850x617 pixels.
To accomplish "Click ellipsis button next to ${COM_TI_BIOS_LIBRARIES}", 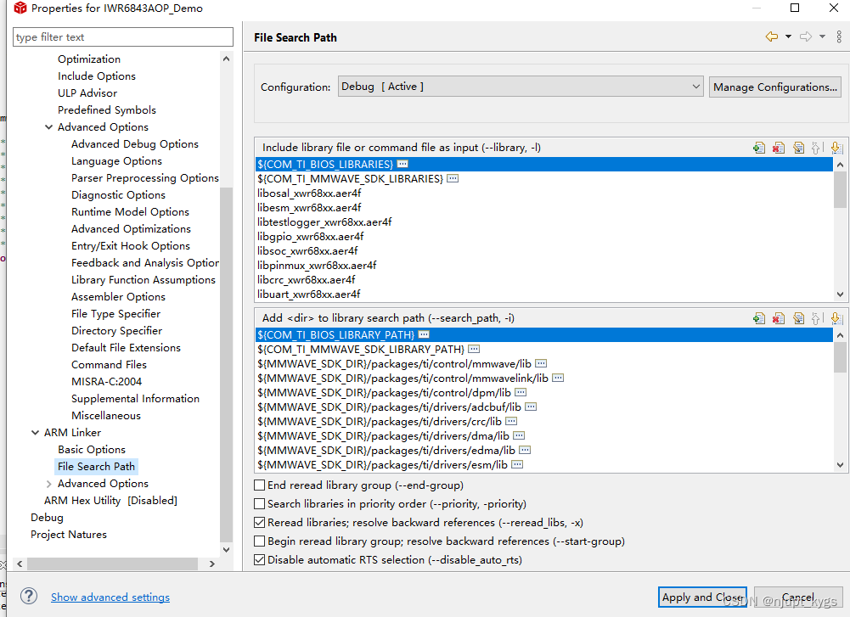I will pyautogui.click(x=402, y=164).
